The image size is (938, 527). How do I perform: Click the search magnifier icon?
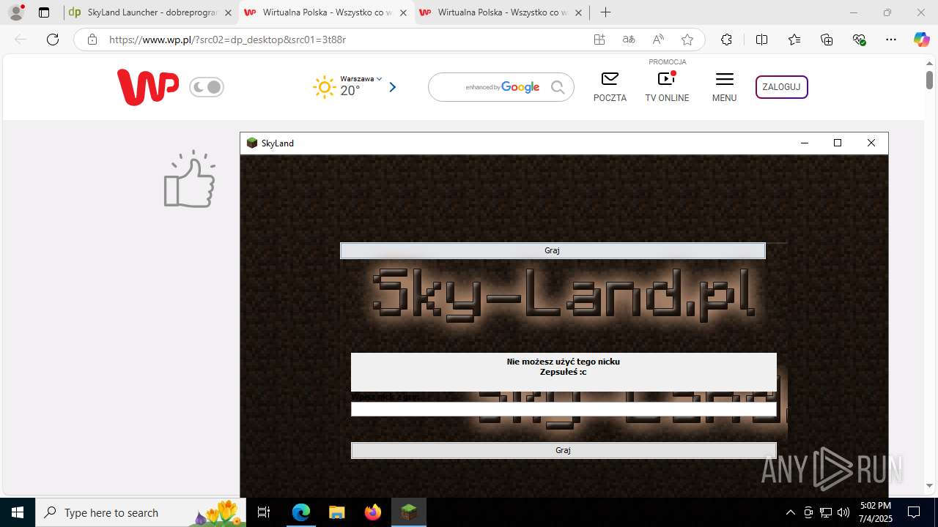point(558,87)
